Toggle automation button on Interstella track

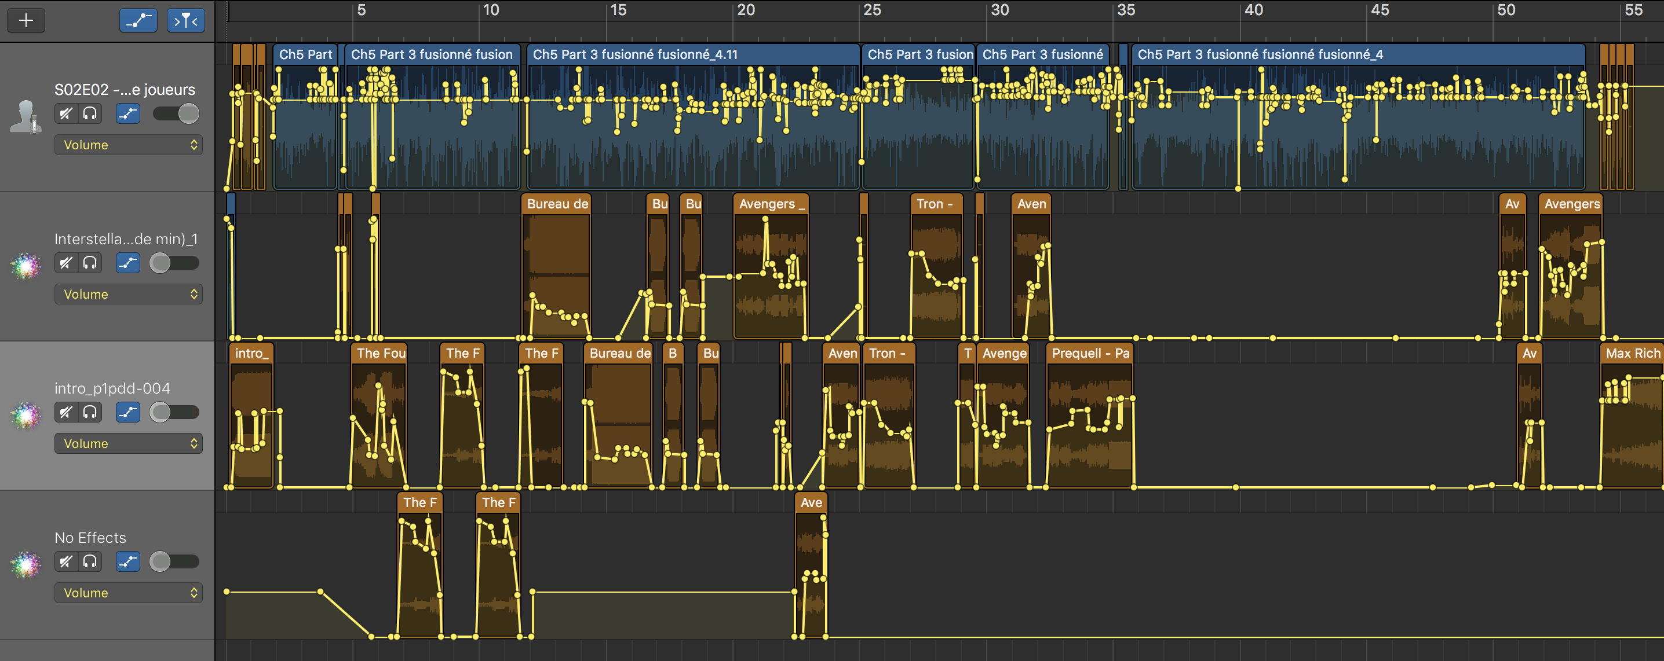128,263
